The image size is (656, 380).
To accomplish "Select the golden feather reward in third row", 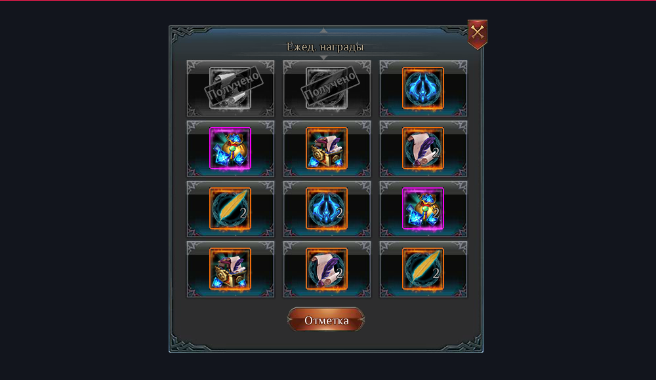I will coord(230,208).
